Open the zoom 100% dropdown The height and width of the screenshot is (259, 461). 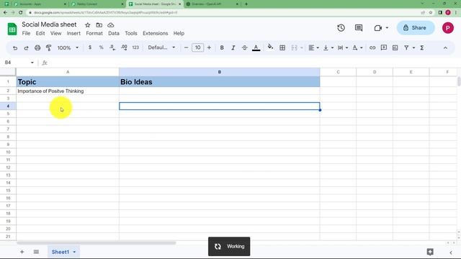68,47
